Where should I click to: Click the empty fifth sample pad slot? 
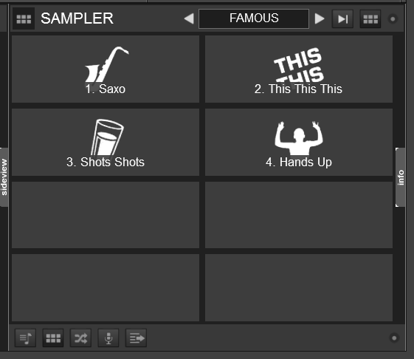click(106, 215)
